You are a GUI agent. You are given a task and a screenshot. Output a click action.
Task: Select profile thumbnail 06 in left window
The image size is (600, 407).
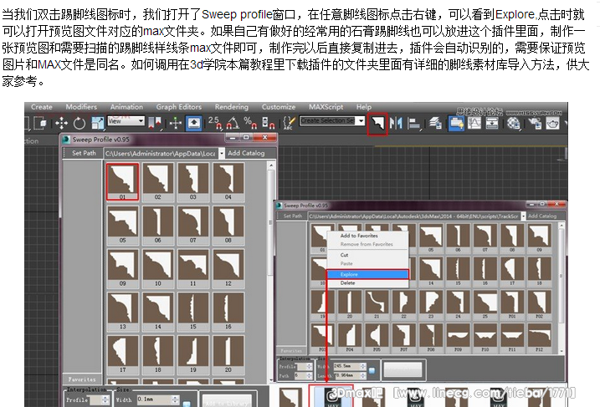157,225
